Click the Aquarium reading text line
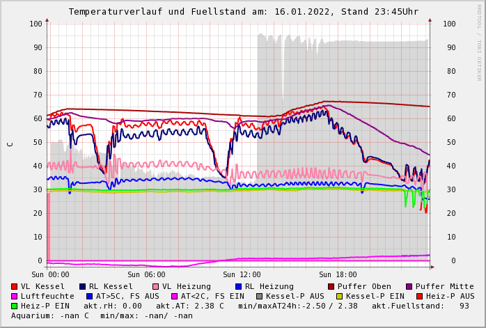This screenshot has width=486, height=328. [102, 316]
